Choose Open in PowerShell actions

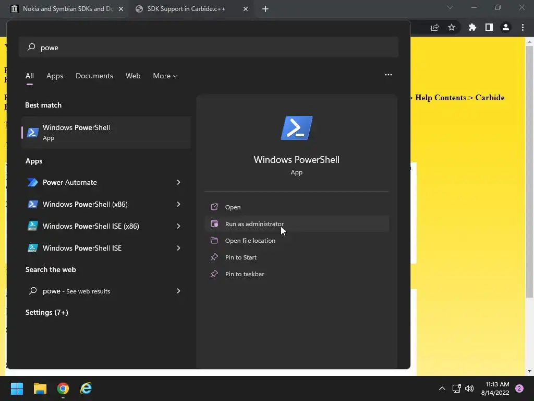pos(296,207)
